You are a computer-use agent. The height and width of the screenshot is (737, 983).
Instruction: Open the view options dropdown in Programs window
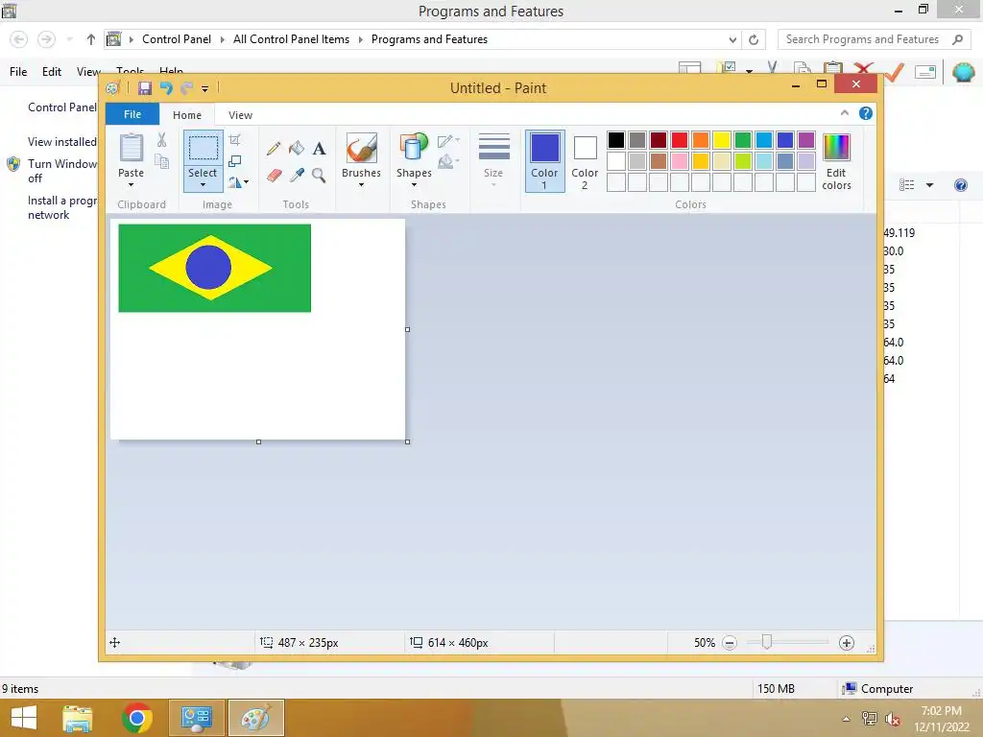[x=929, y=185]
